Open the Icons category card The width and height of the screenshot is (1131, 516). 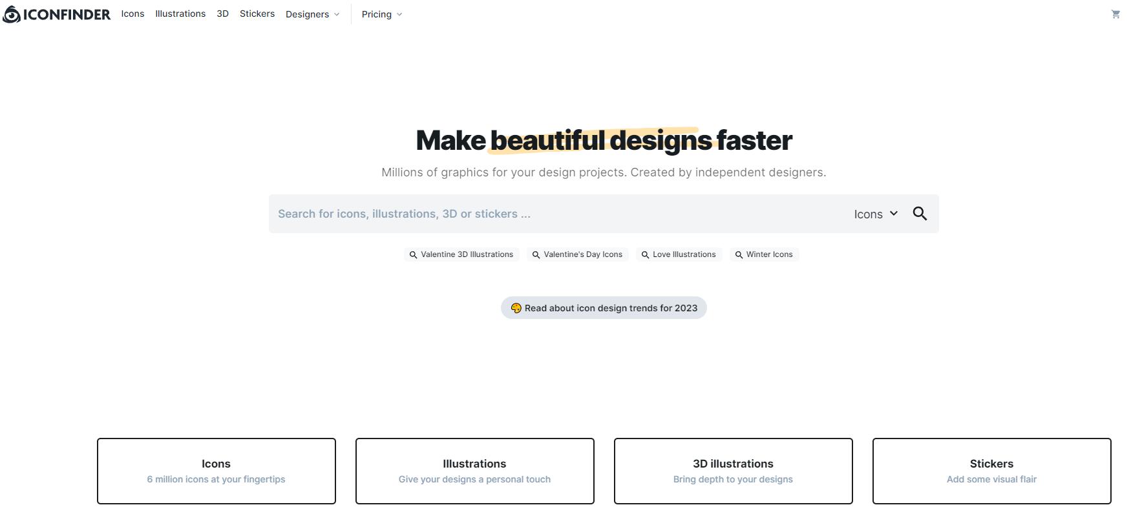pyautogui.click(x=217, y=471)
